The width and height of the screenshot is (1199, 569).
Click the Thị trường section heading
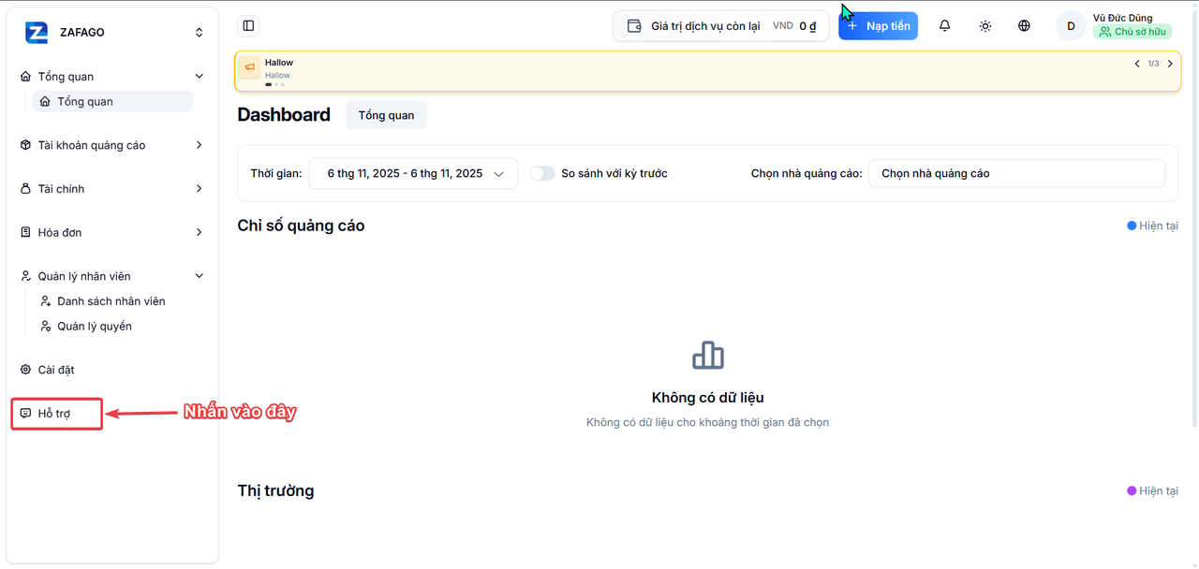tap(275, 490)
